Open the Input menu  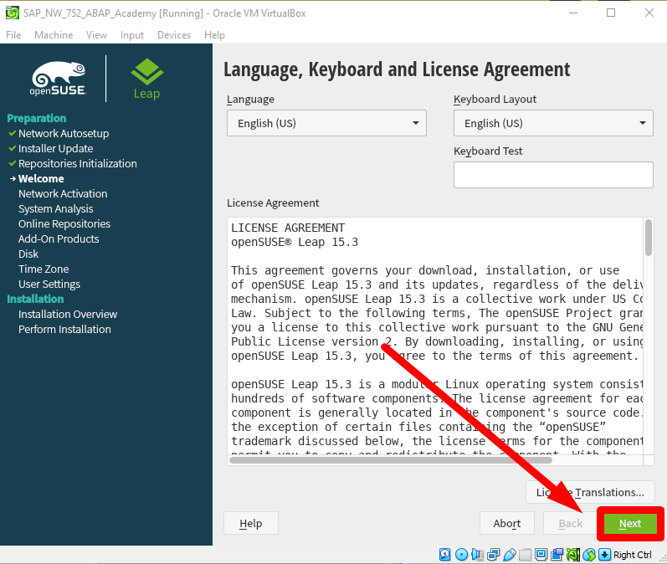pos(132,35)
